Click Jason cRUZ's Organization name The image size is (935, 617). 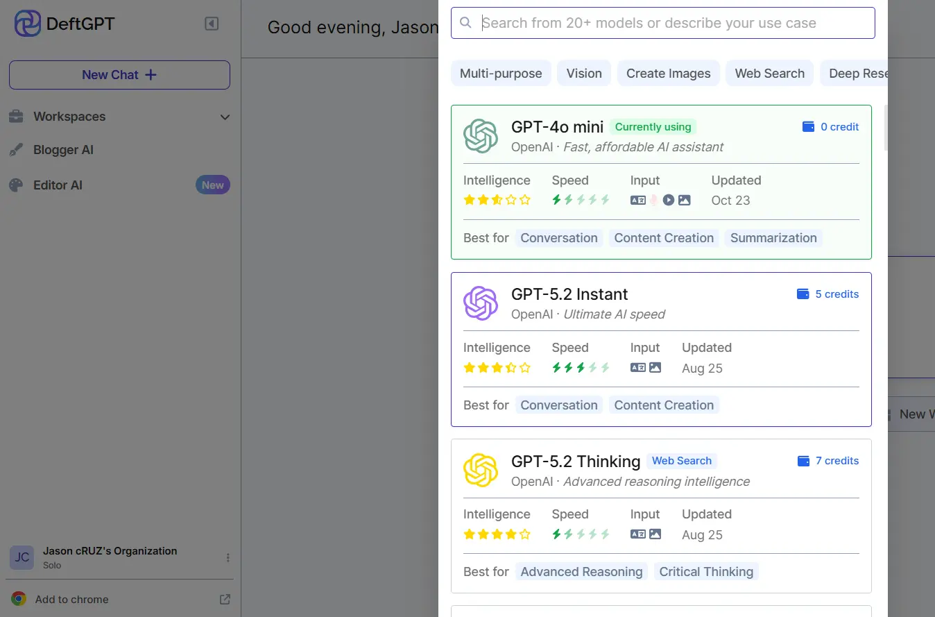(110, 551)
